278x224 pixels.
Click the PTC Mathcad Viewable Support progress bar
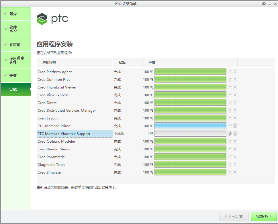click(x=190, y=133)
